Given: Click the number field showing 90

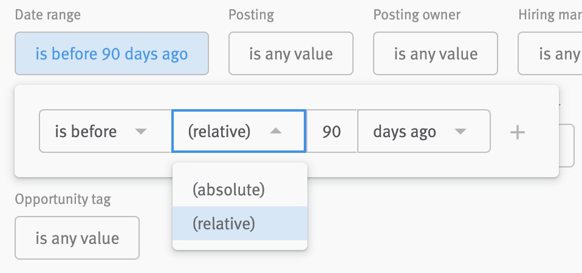Looking at the screenshot, I should coord(332,131).
